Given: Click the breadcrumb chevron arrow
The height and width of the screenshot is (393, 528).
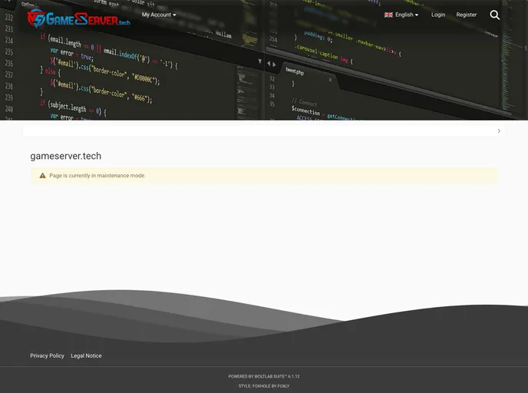Looking at the screenshot, I should click(499, 130).
